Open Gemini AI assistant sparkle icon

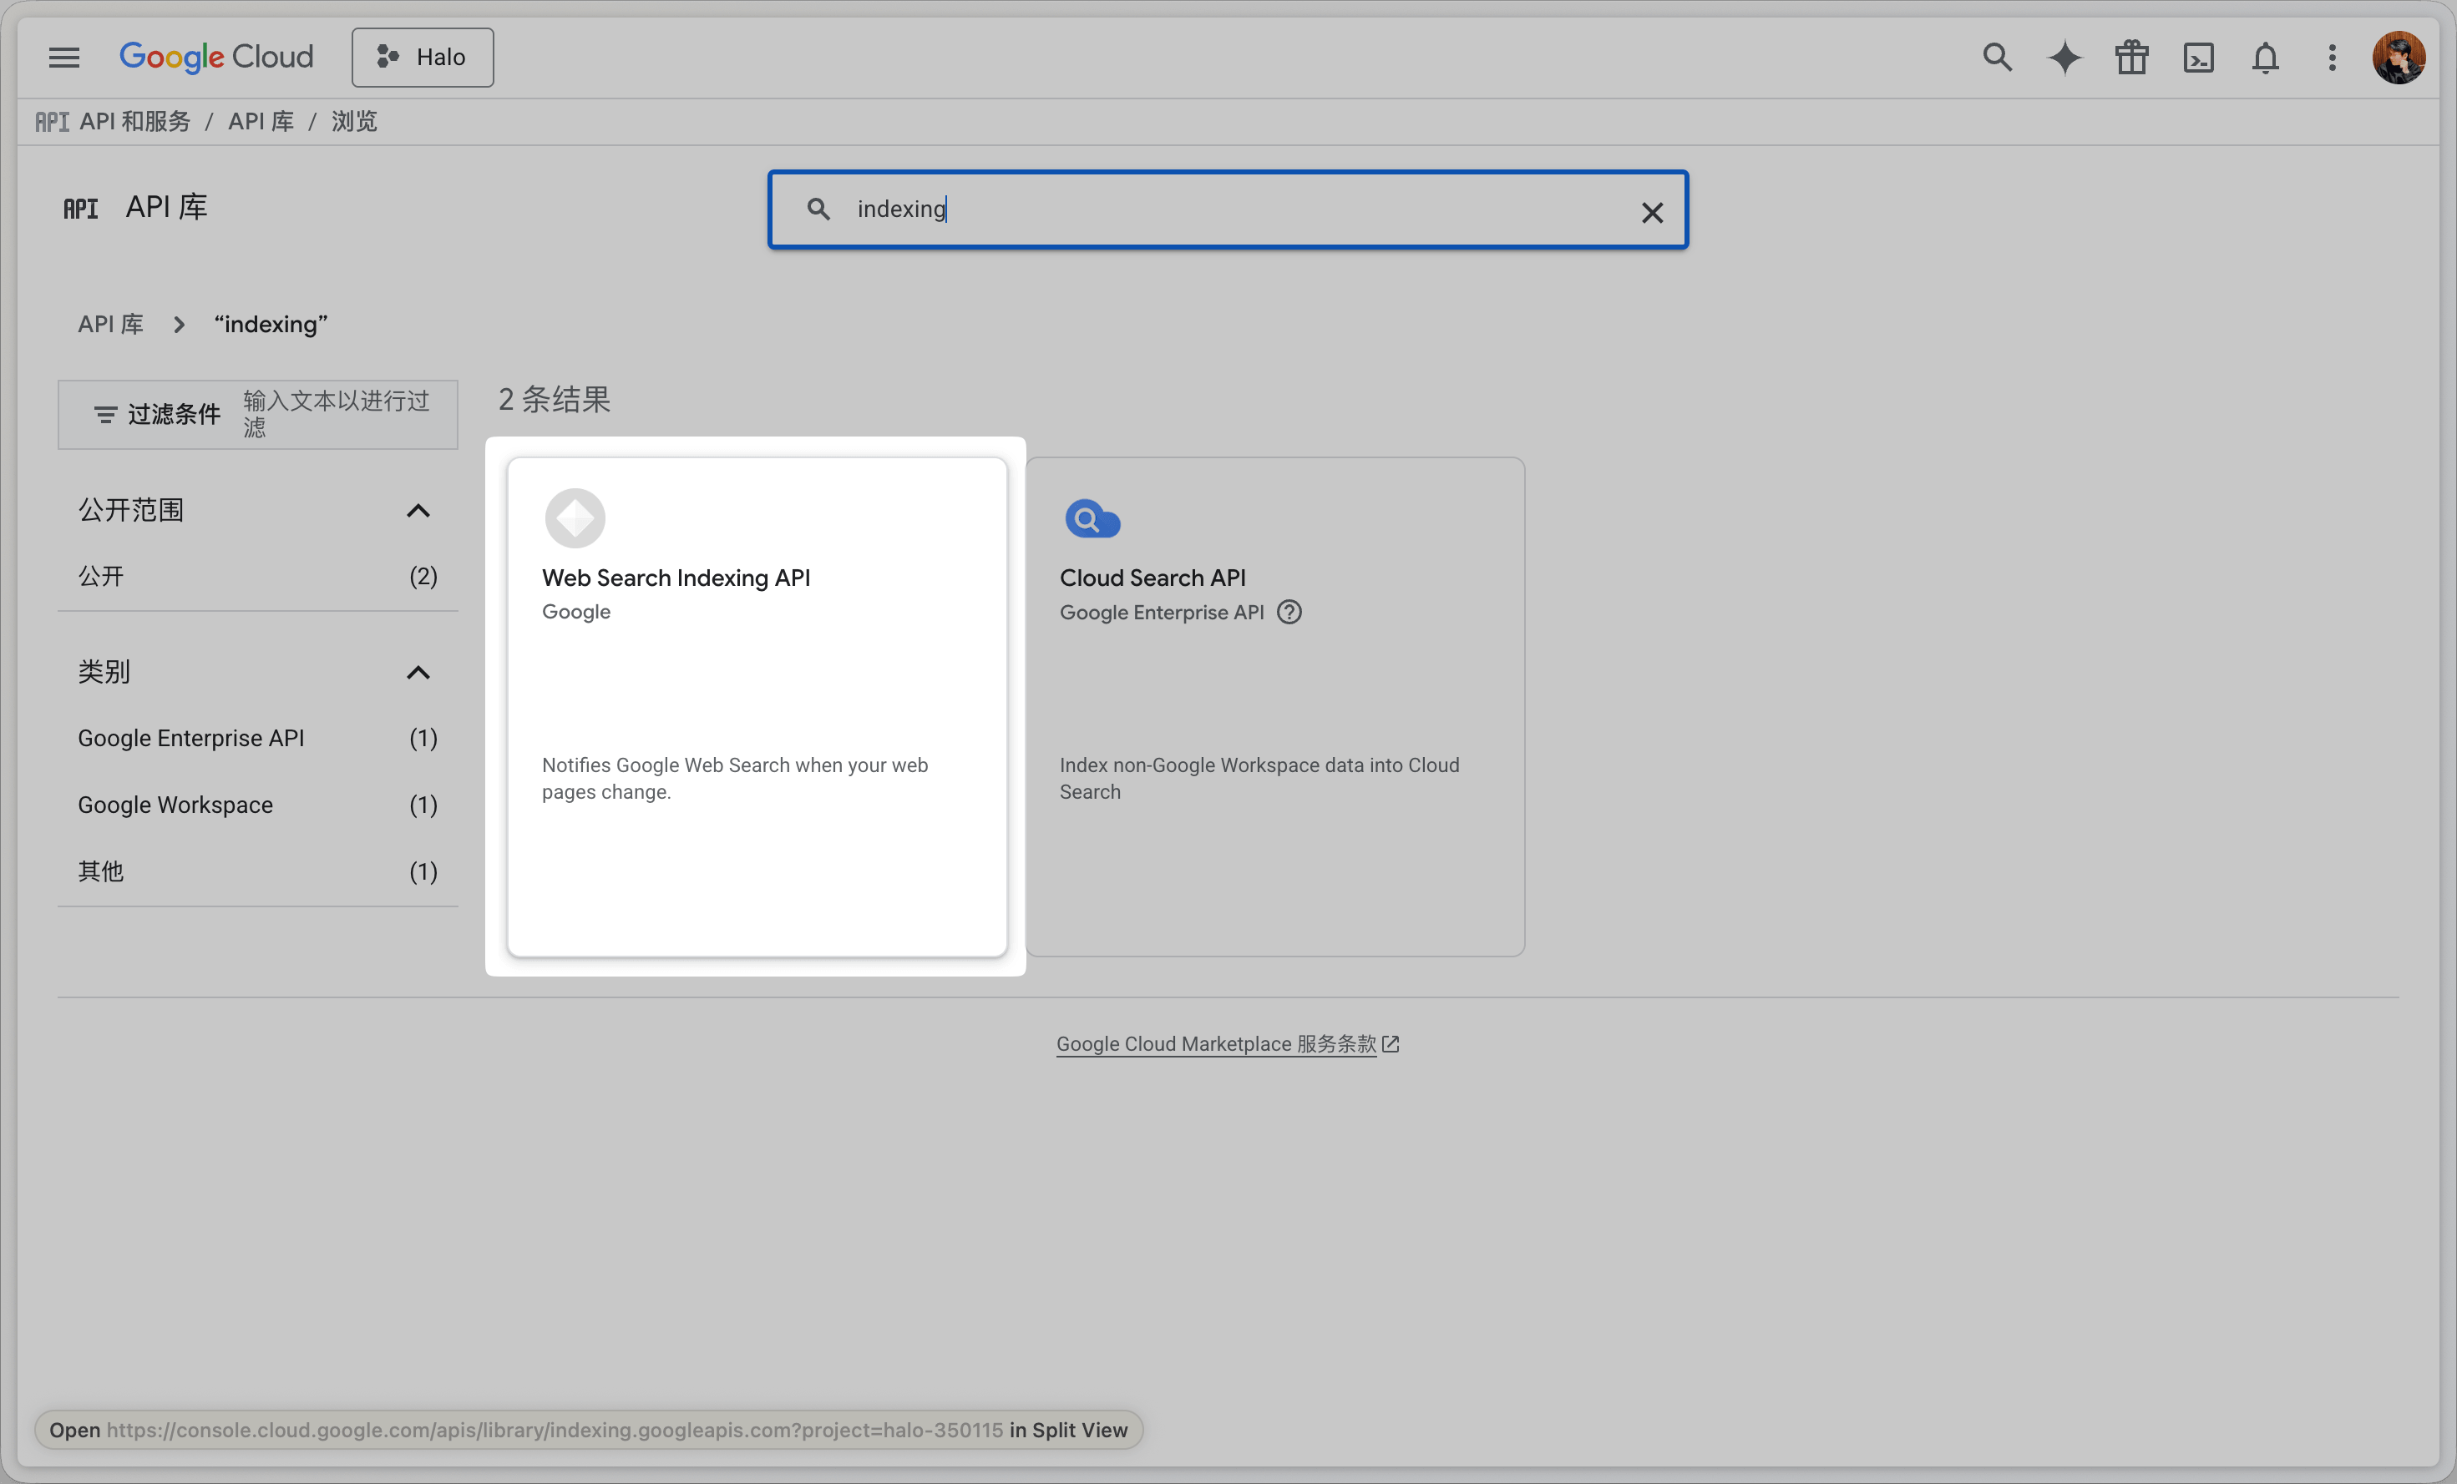pyautogui.click(x=2064, y=58)
